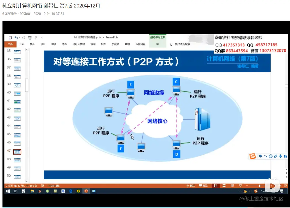Click slide panel scroll-down arrow
This screenshot has height=208, width=290.
pos(27,181)
